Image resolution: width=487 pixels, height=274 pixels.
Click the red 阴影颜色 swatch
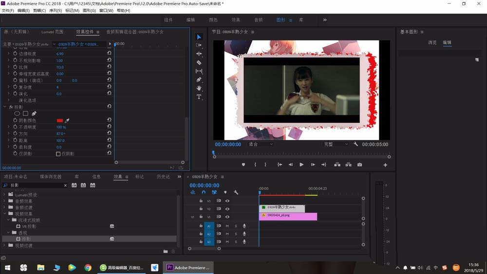[60, 120]
